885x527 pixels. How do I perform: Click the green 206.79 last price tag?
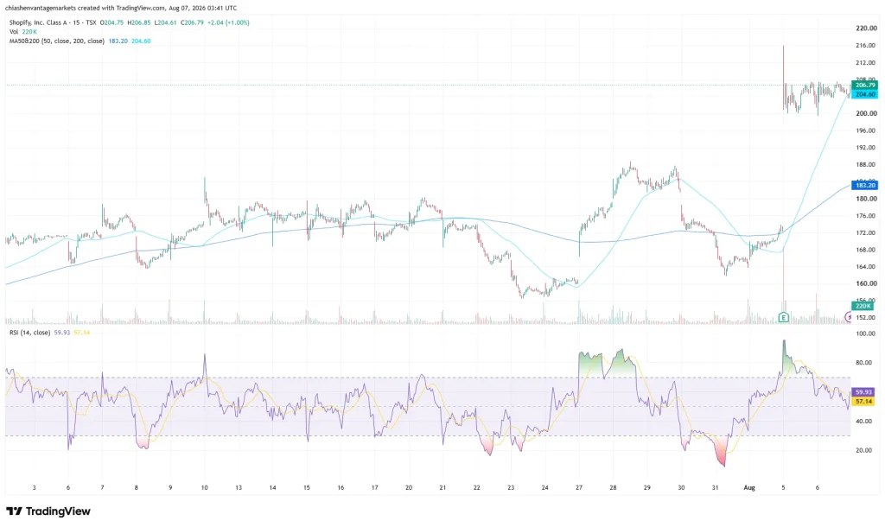coord(864,86)
